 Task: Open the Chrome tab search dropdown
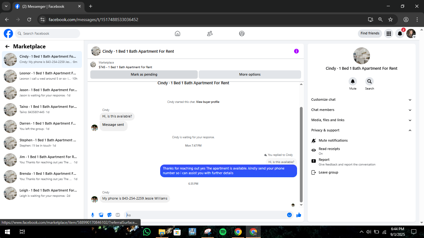[x=6, y=6]
